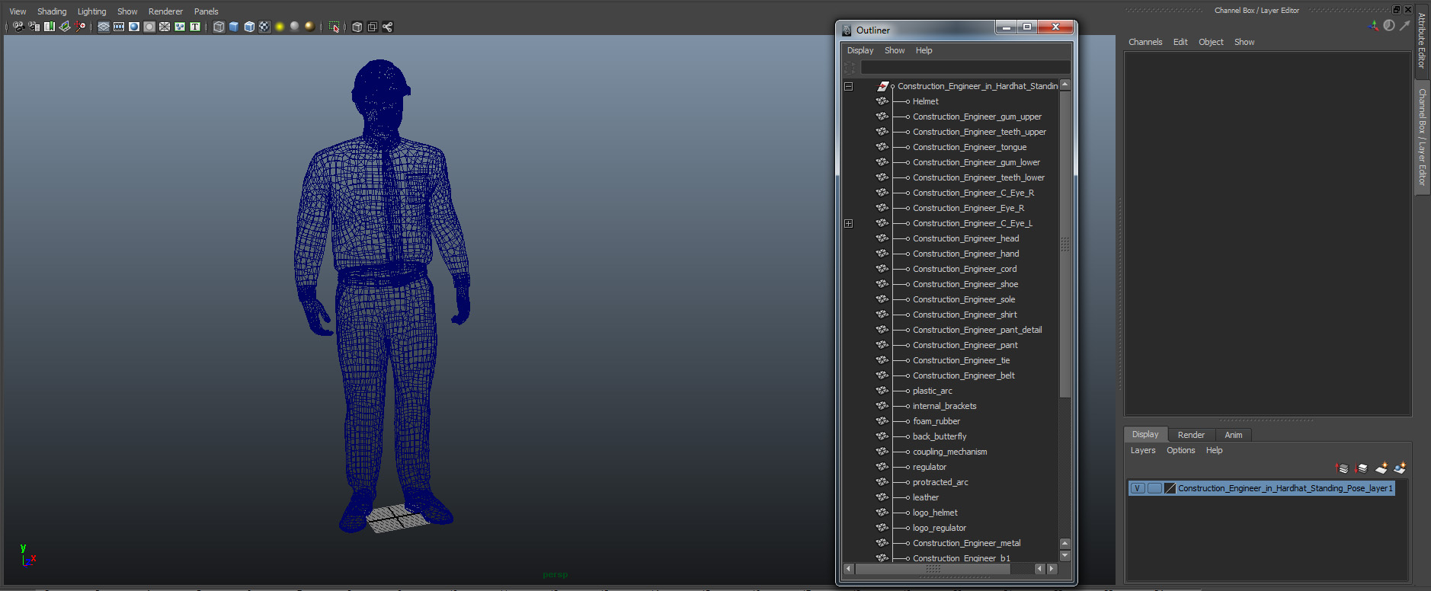Toggle the Textured display icon
This screenshot has width=1431, height=591.
tap(264, 27)
